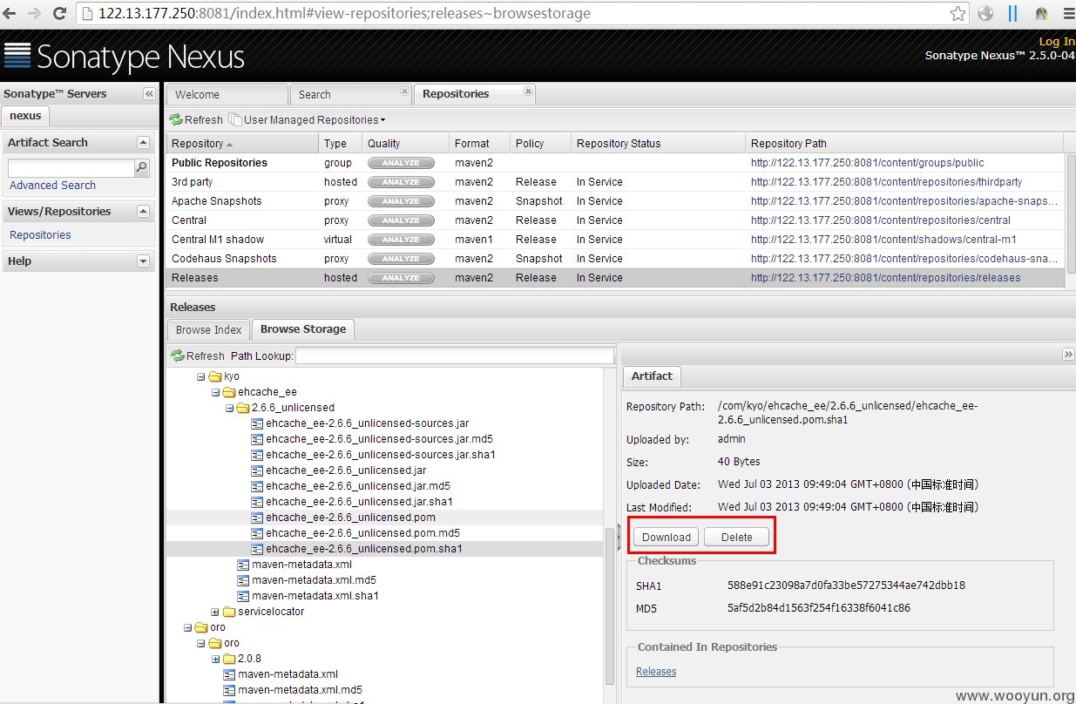Image resolution: width=1076 pixels, height=704 pixels.
Task: Open Repositories link in sidebar
Action: [40, 234]
